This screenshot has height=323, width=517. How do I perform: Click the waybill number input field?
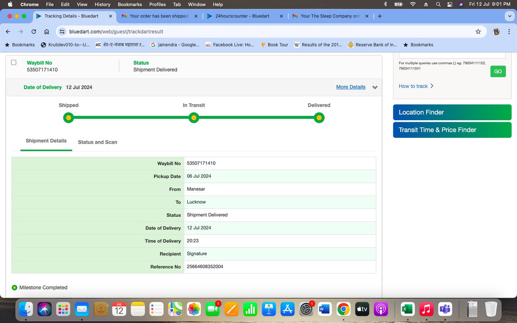(452, 56)
